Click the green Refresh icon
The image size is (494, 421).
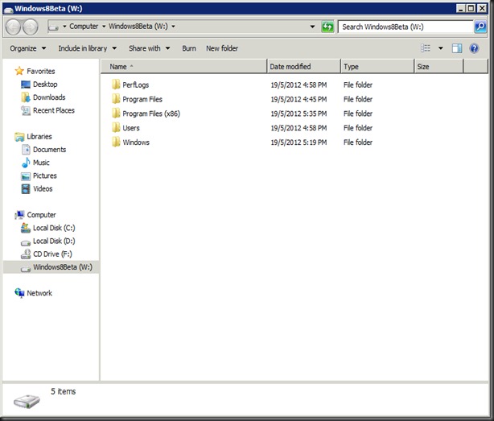pyautogui.click(x=327, y=27)
